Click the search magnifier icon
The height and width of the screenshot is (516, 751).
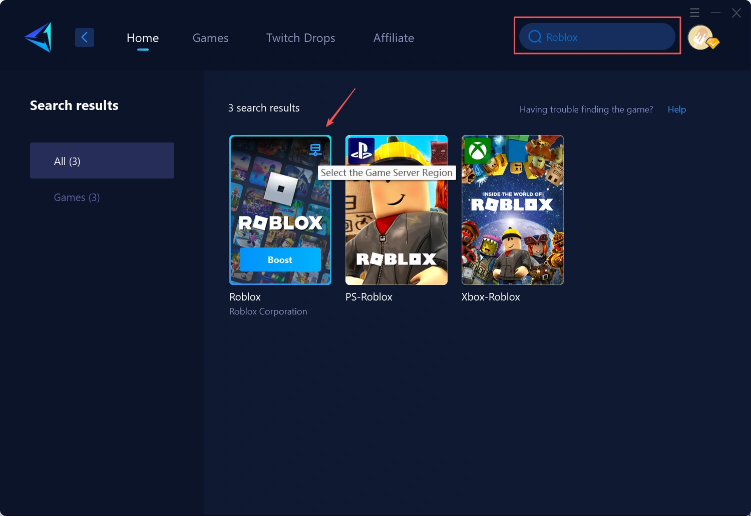535,36
